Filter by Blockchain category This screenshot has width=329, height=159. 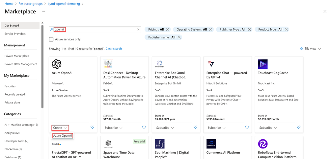(13, 149)
